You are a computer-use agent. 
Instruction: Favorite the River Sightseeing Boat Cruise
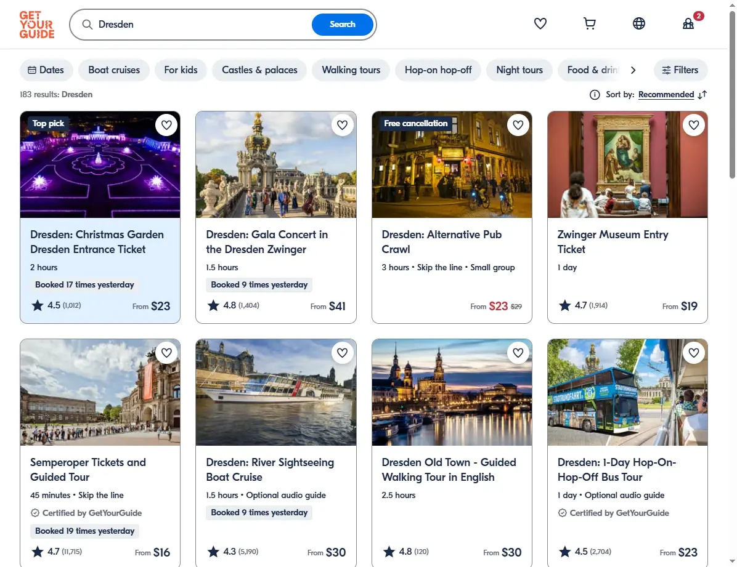pyautogui.click(x=342, y=353)
